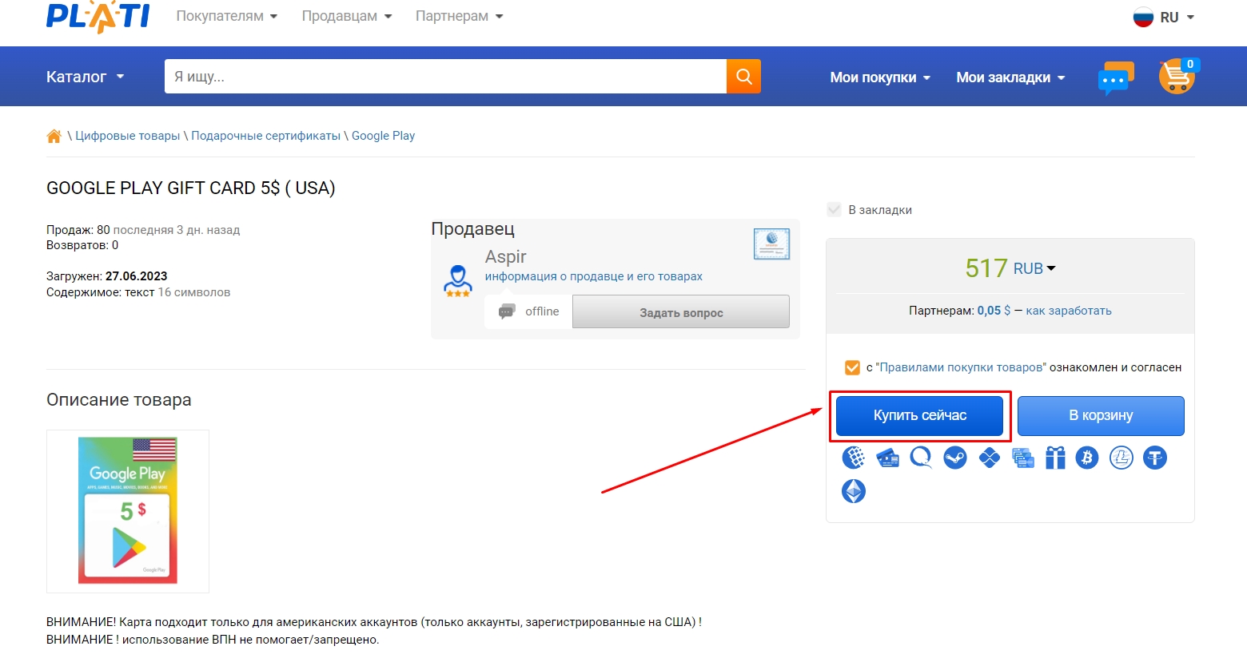The width and height of the screenshot is (1247, 666).
Task: Select the Tether payment icon
Action: point(1155,458)
